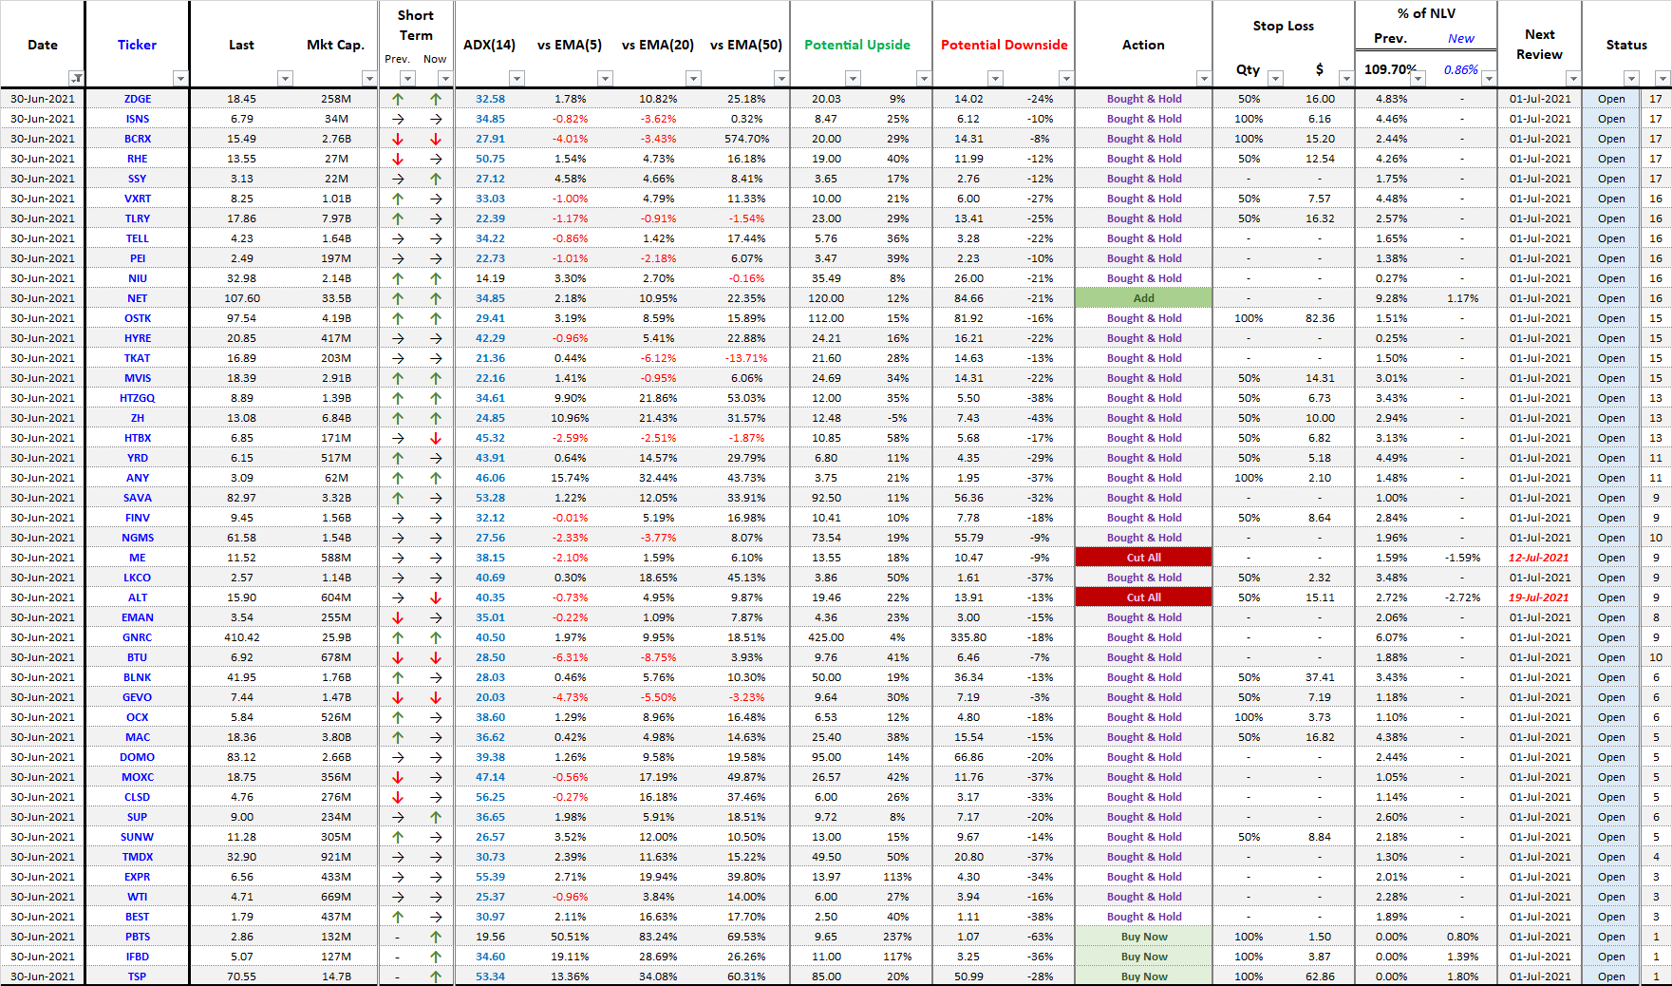
Task: Select the Buy Now action for IFBD
Action: [1143, 957]
